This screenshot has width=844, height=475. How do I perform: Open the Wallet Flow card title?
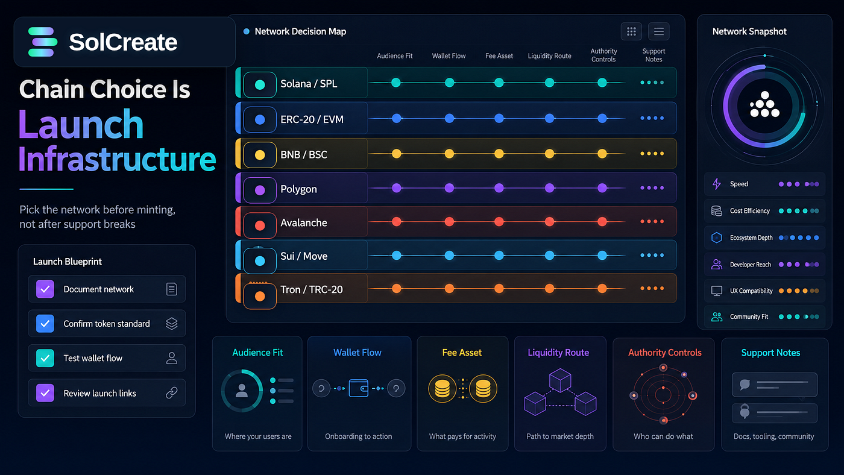(x=357, y=353)
